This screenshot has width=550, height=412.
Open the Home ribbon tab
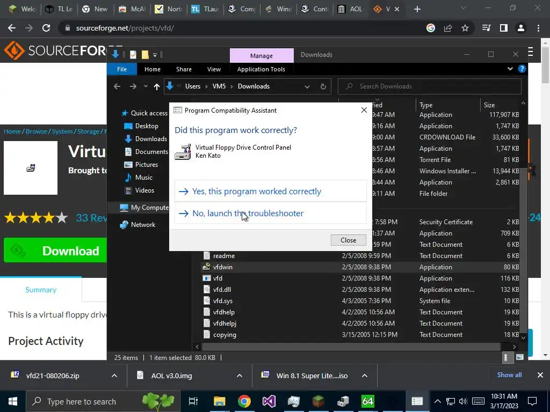152,69
